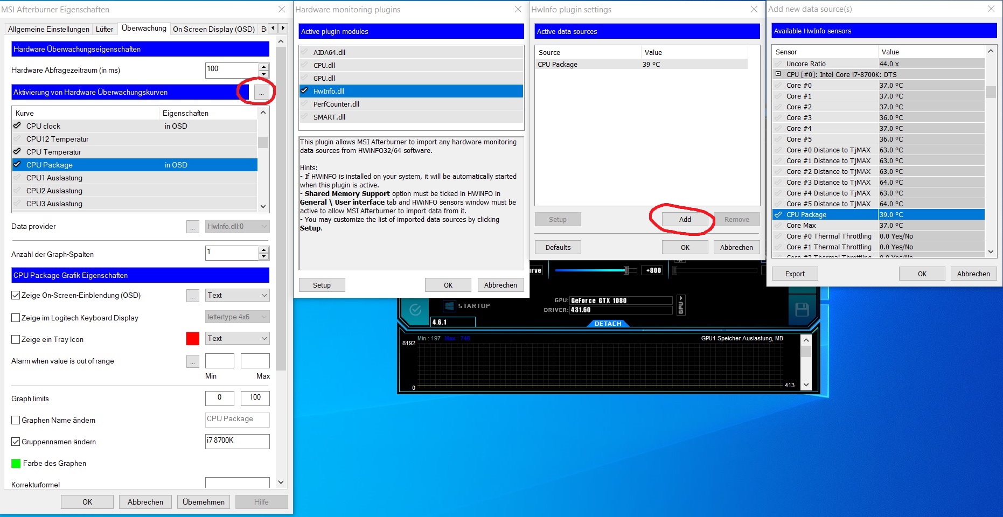Screen dimensions: 1003x517
Task: Collapse the CPU [#0] Intel Core i7-8700K group
Action: click(778, 74)
